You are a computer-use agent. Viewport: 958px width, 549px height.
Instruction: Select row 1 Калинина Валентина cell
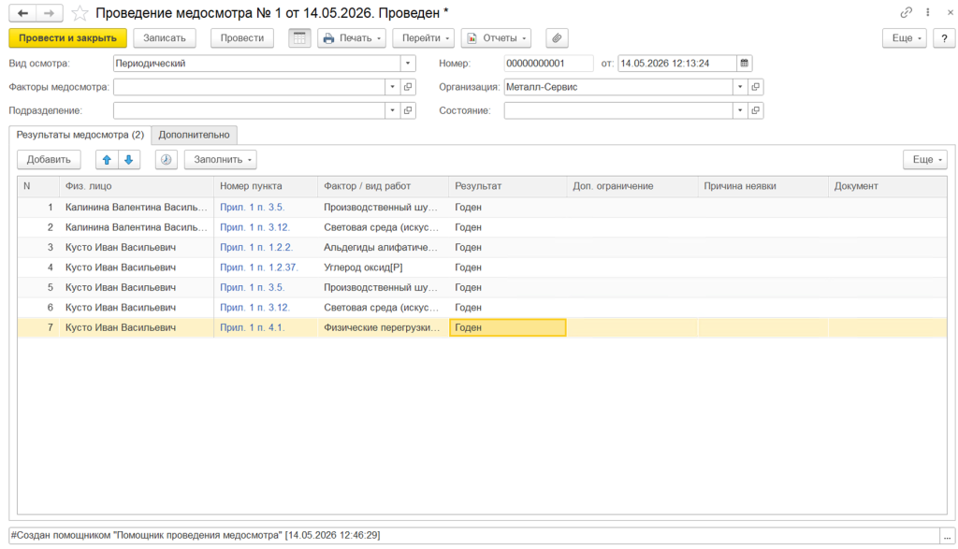137,208
